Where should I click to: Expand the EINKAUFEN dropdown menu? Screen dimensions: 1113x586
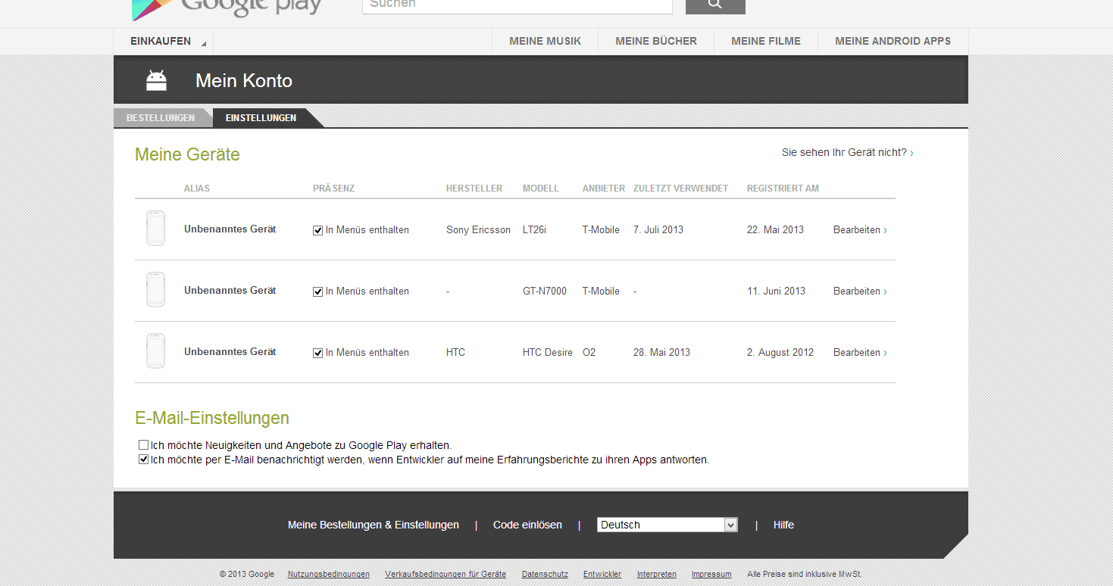point(164,42)
